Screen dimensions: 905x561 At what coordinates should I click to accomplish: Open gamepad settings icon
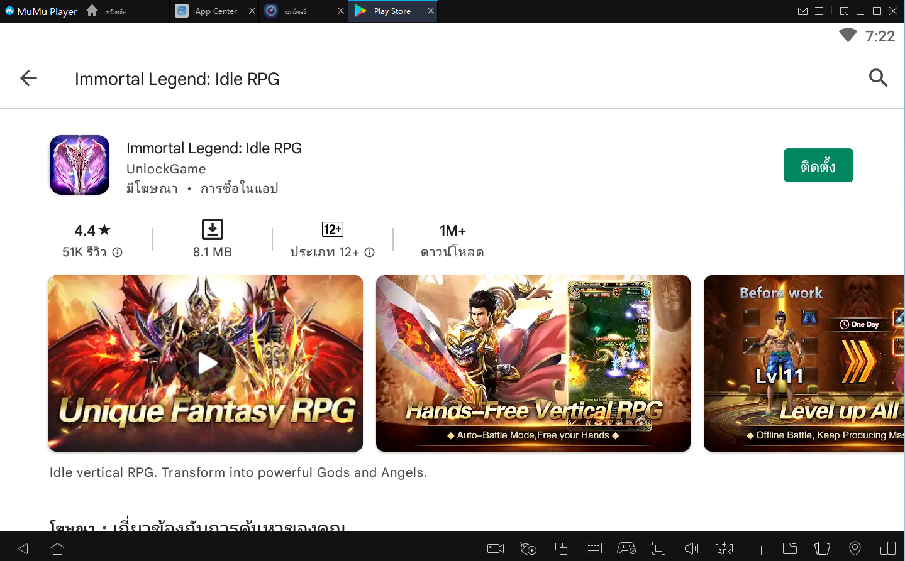[626, 548]
